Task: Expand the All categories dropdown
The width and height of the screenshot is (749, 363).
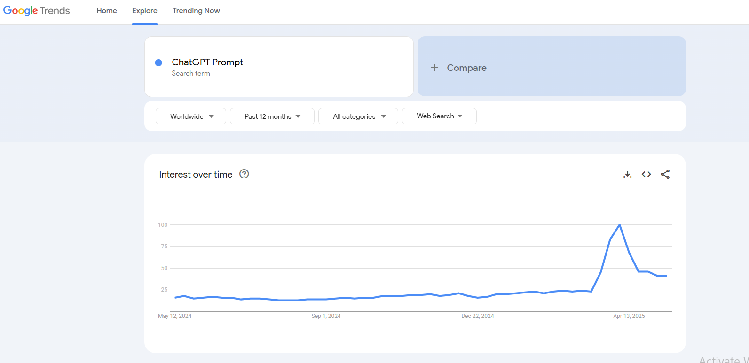Action: [358, 116]
